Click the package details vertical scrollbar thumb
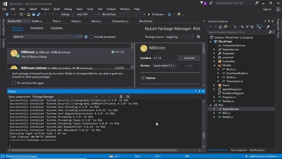The image size is (282, 159). tap(204, 50)
